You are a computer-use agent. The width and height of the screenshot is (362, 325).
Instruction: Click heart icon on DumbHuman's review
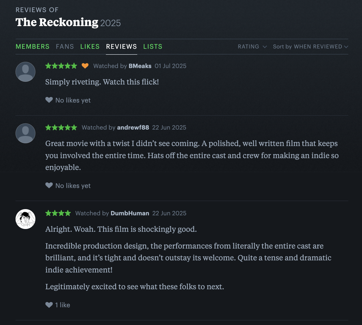[49, 305]
